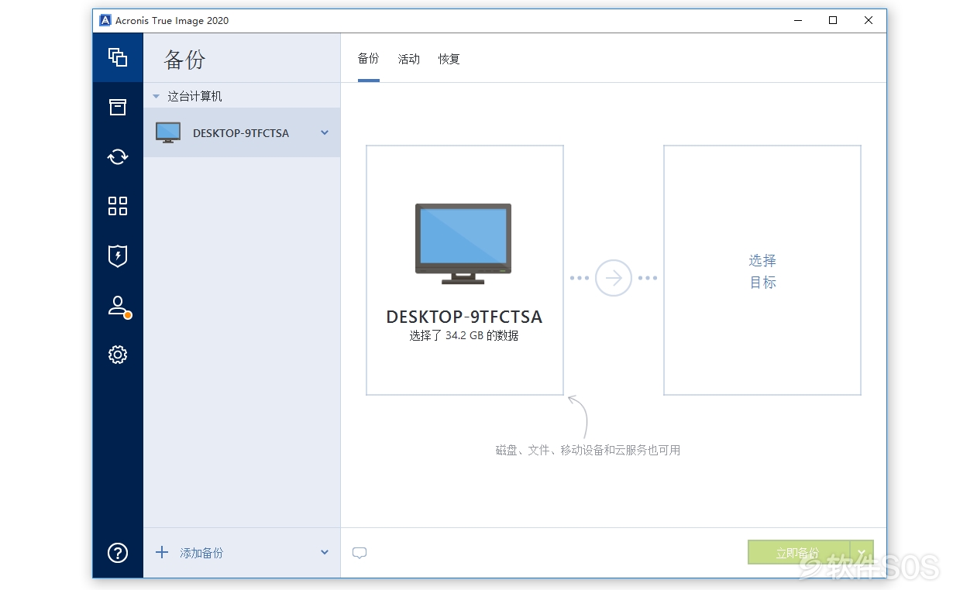This screenshot has height=590, width=953.
Task: Minimize the Acronis True Image window
Action: click(x=797, y=20)
